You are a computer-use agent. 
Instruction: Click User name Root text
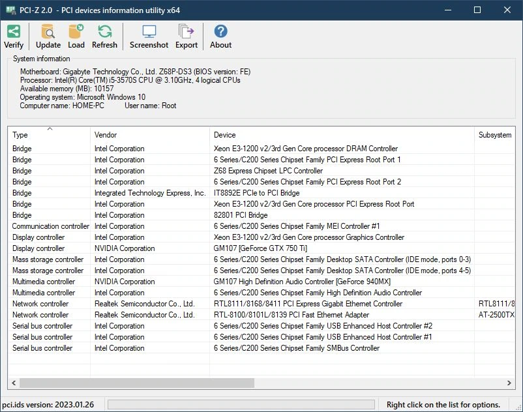tap(150, 106)
